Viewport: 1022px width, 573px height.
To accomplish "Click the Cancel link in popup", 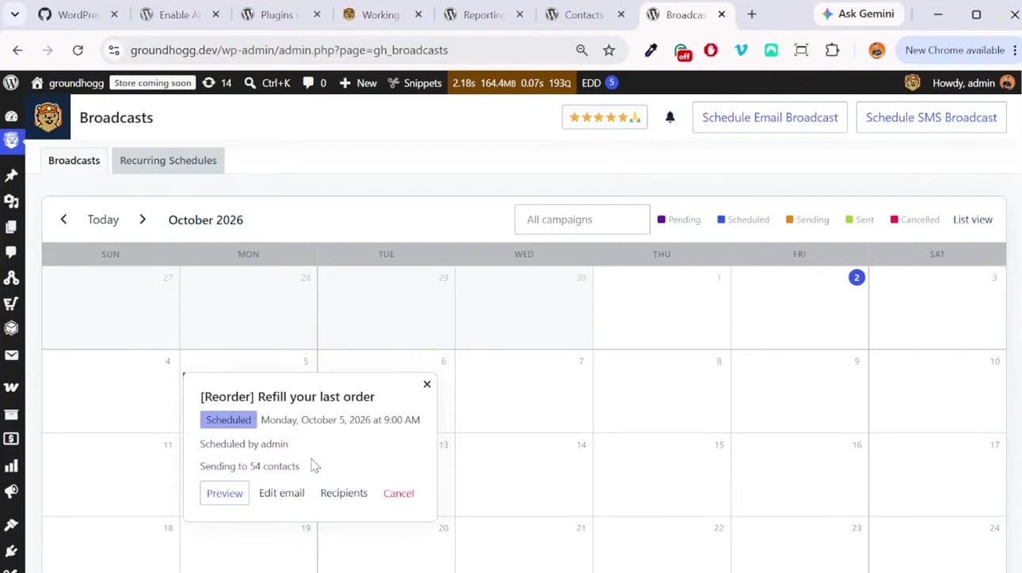I will [x=399, y=493].
